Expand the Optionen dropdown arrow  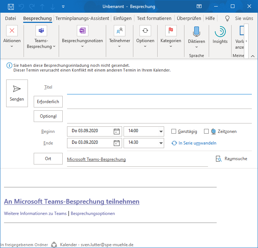pos(145,46)
